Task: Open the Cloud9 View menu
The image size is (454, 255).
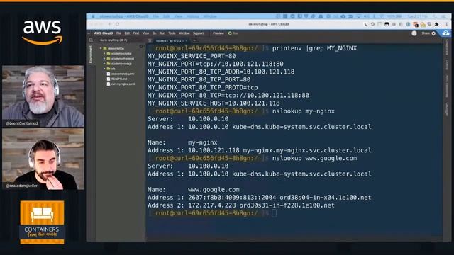Action: pos(145,33)
